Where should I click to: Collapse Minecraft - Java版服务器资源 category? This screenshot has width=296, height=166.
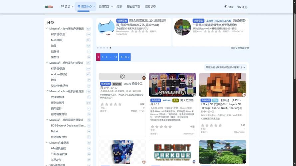point(47,91)
